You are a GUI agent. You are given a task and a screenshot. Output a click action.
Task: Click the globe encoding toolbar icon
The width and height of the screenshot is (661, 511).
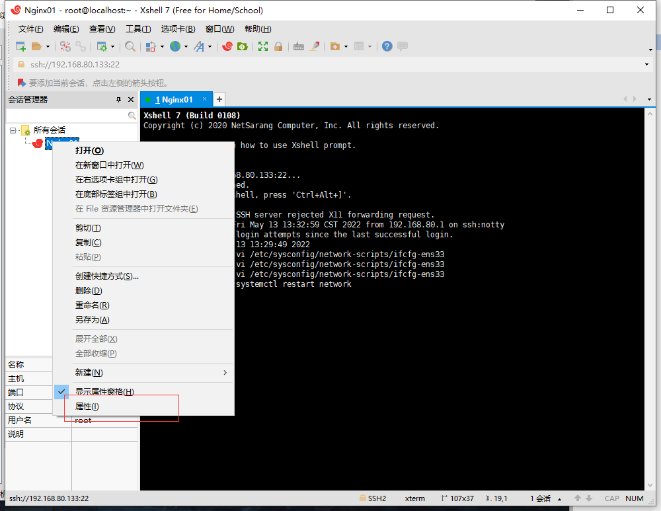pyautogui.click(x=175, y=46)
